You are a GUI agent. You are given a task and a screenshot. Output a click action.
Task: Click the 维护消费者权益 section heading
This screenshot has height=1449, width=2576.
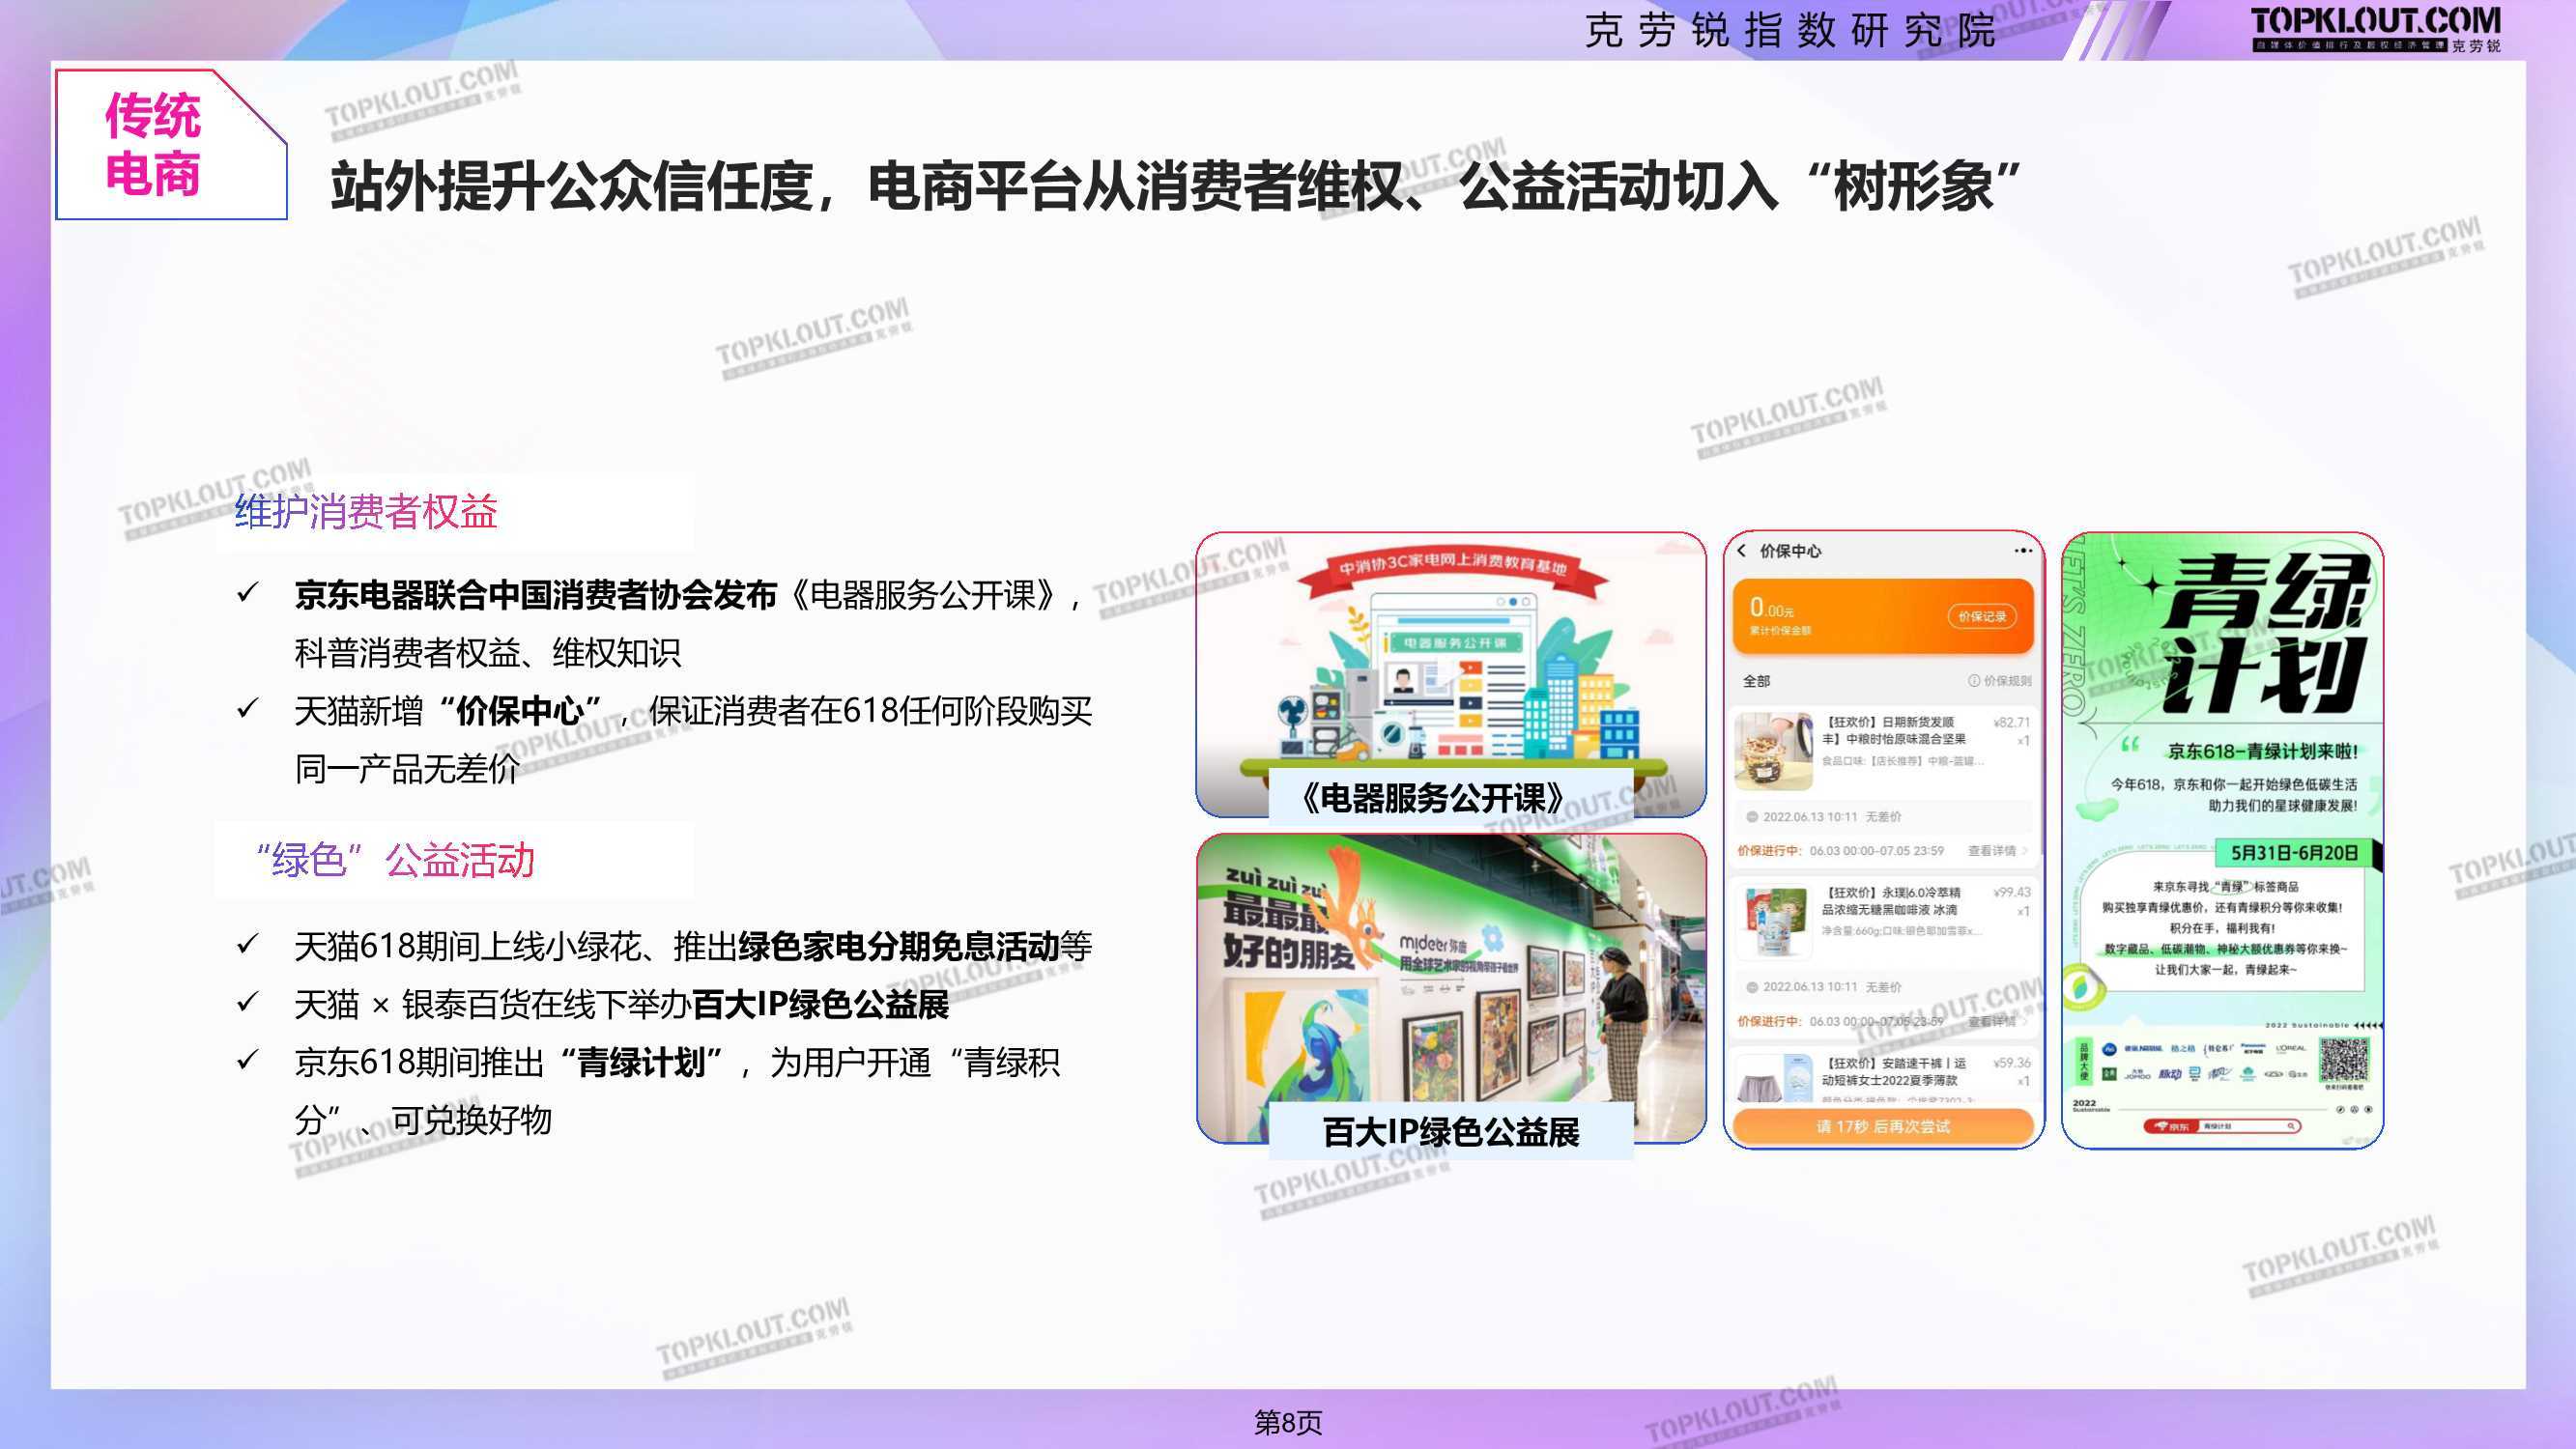tap(366, 512)
